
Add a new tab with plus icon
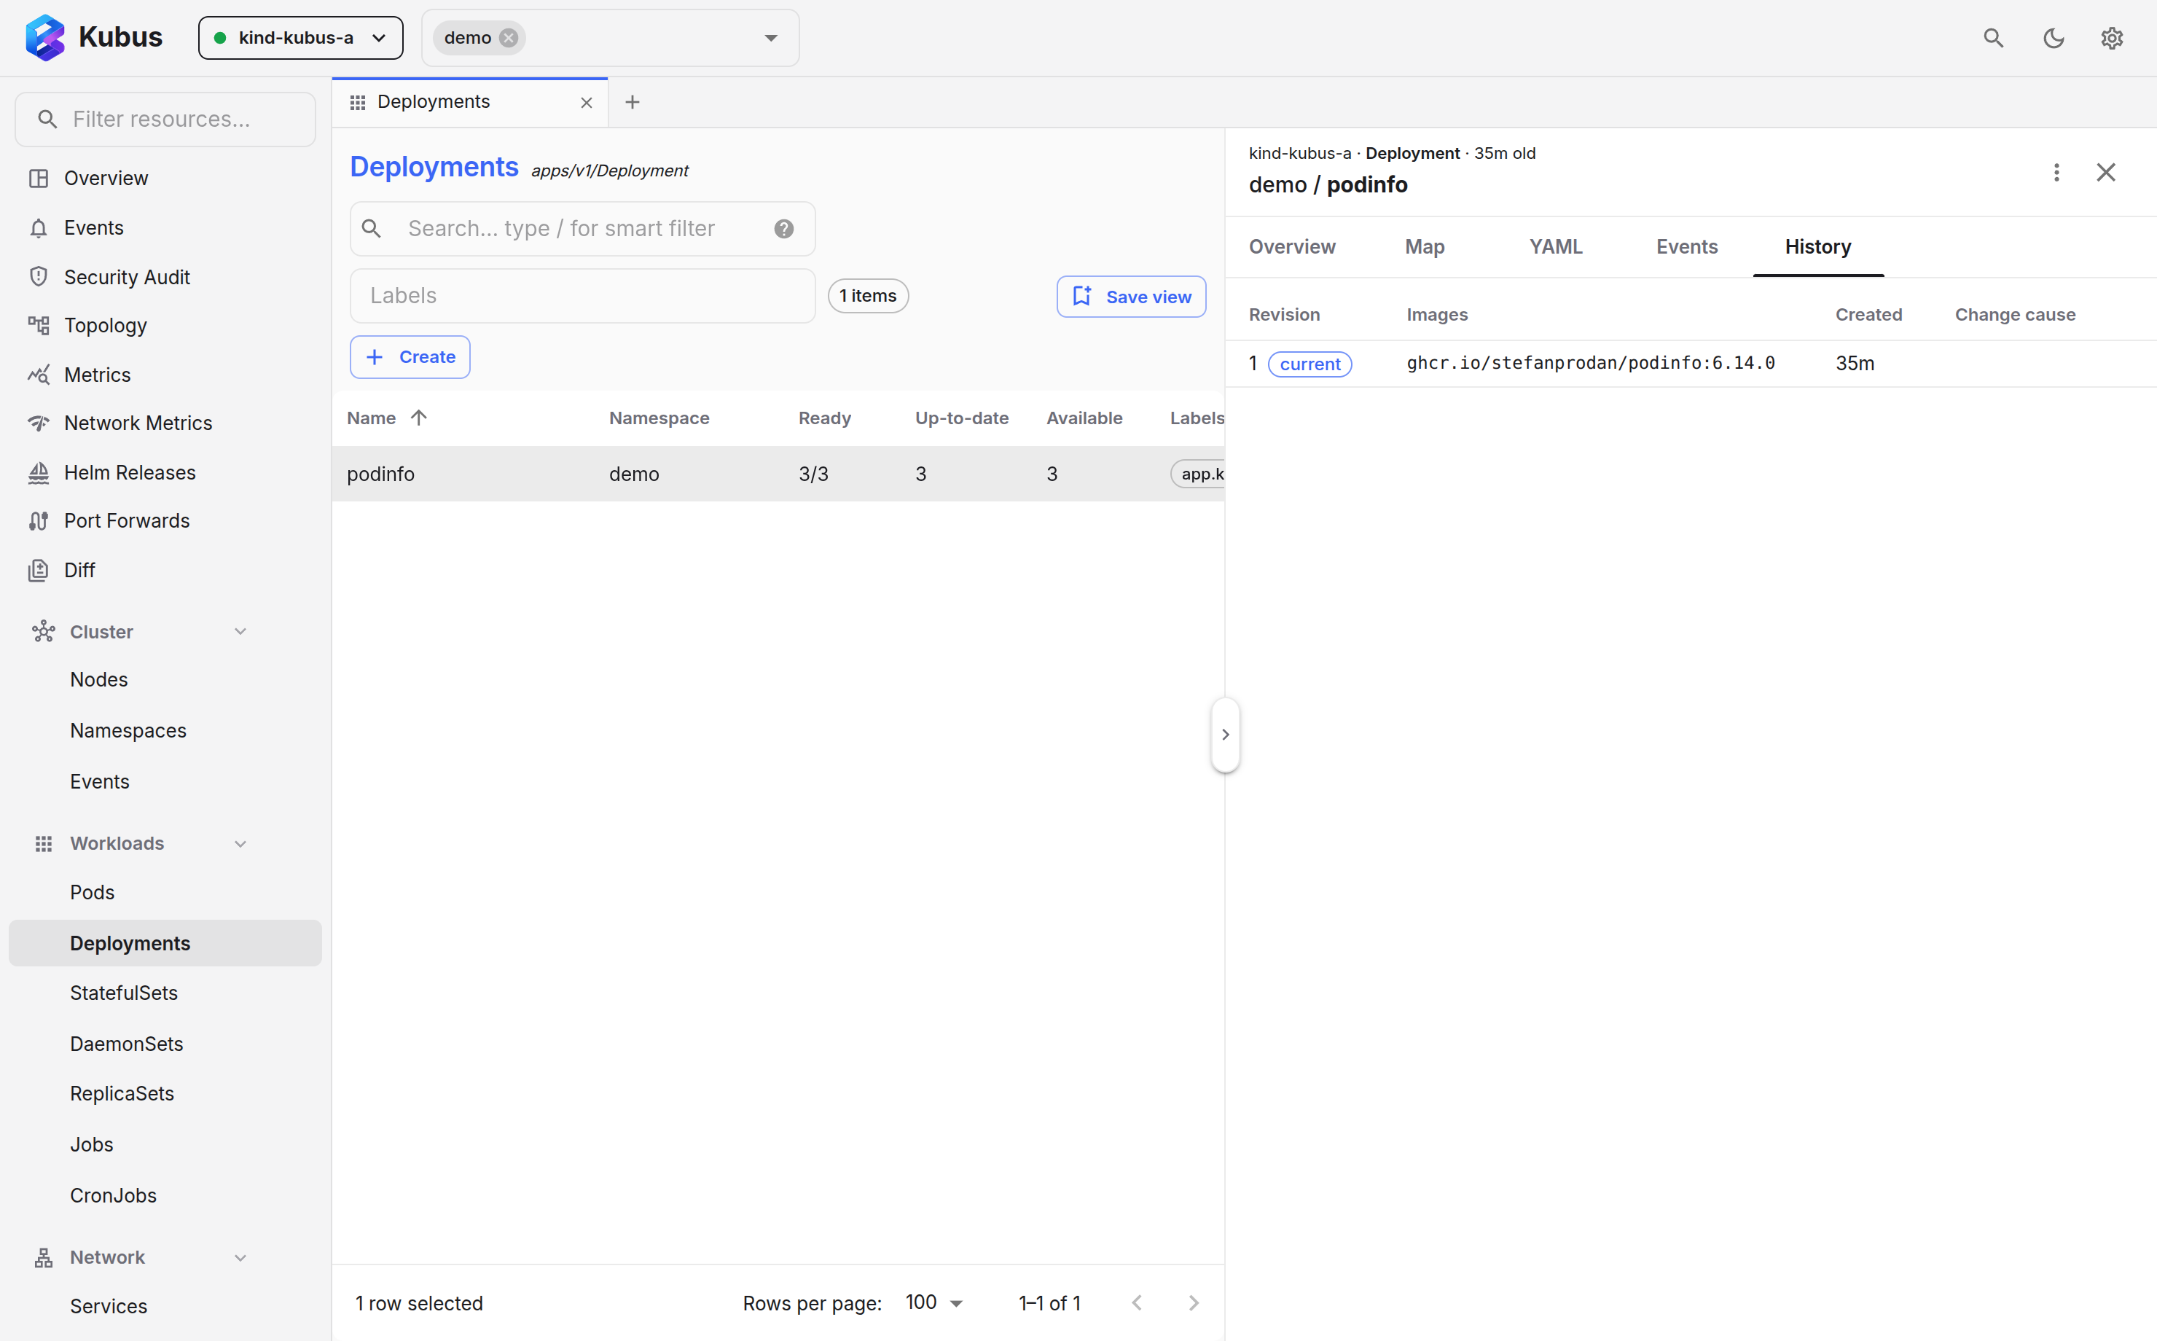632,102
